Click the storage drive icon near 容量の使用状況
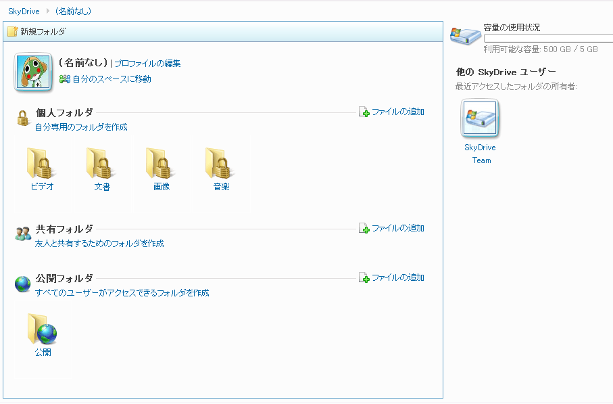The image size is (613, 404). [x=465, y=36]
